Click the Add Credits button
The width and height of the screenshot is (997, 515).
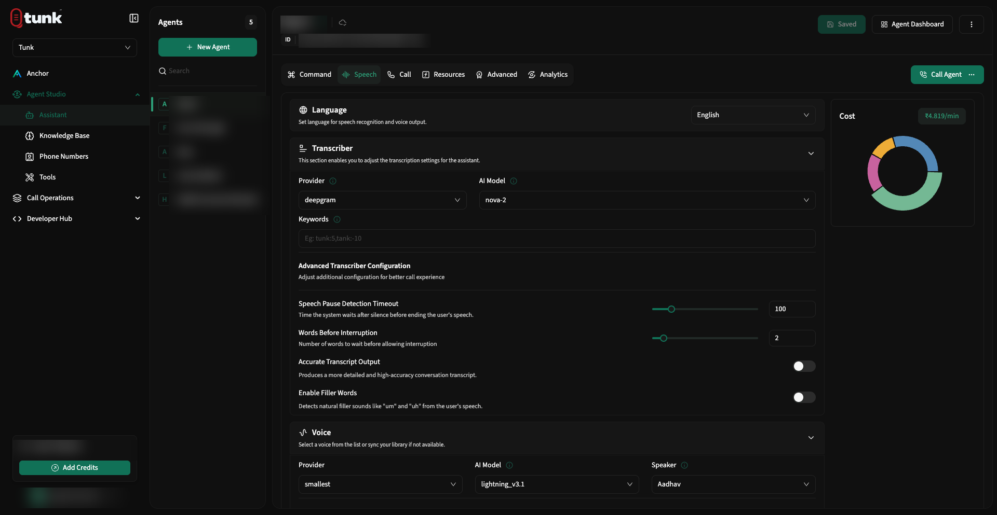click(x=75, y=468)
